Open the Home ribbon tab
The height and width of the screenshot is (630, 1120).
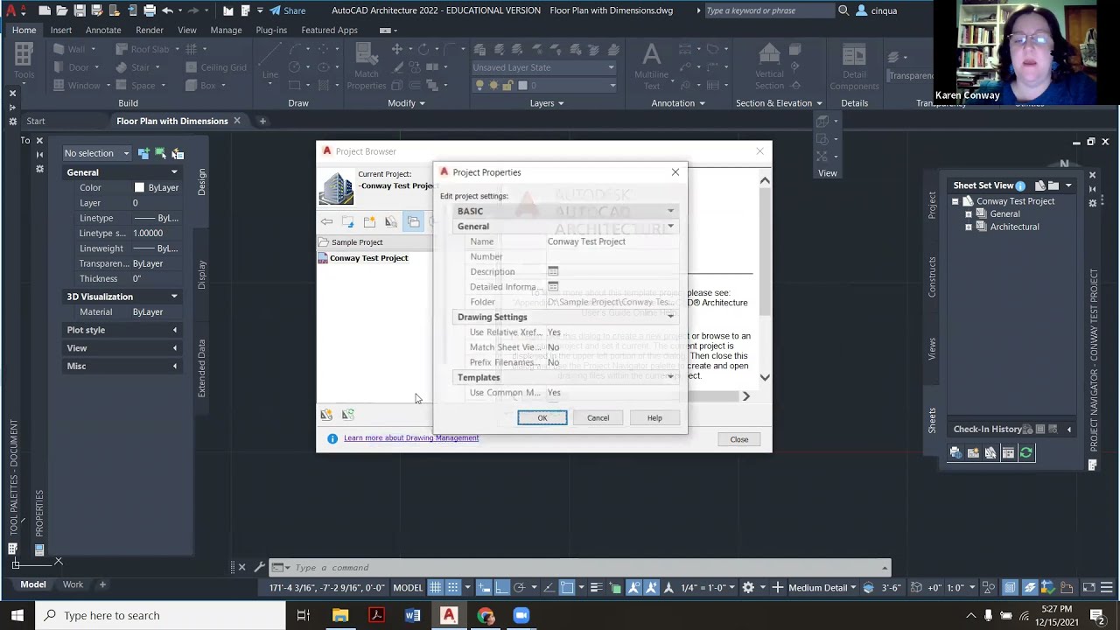point(24,30)
